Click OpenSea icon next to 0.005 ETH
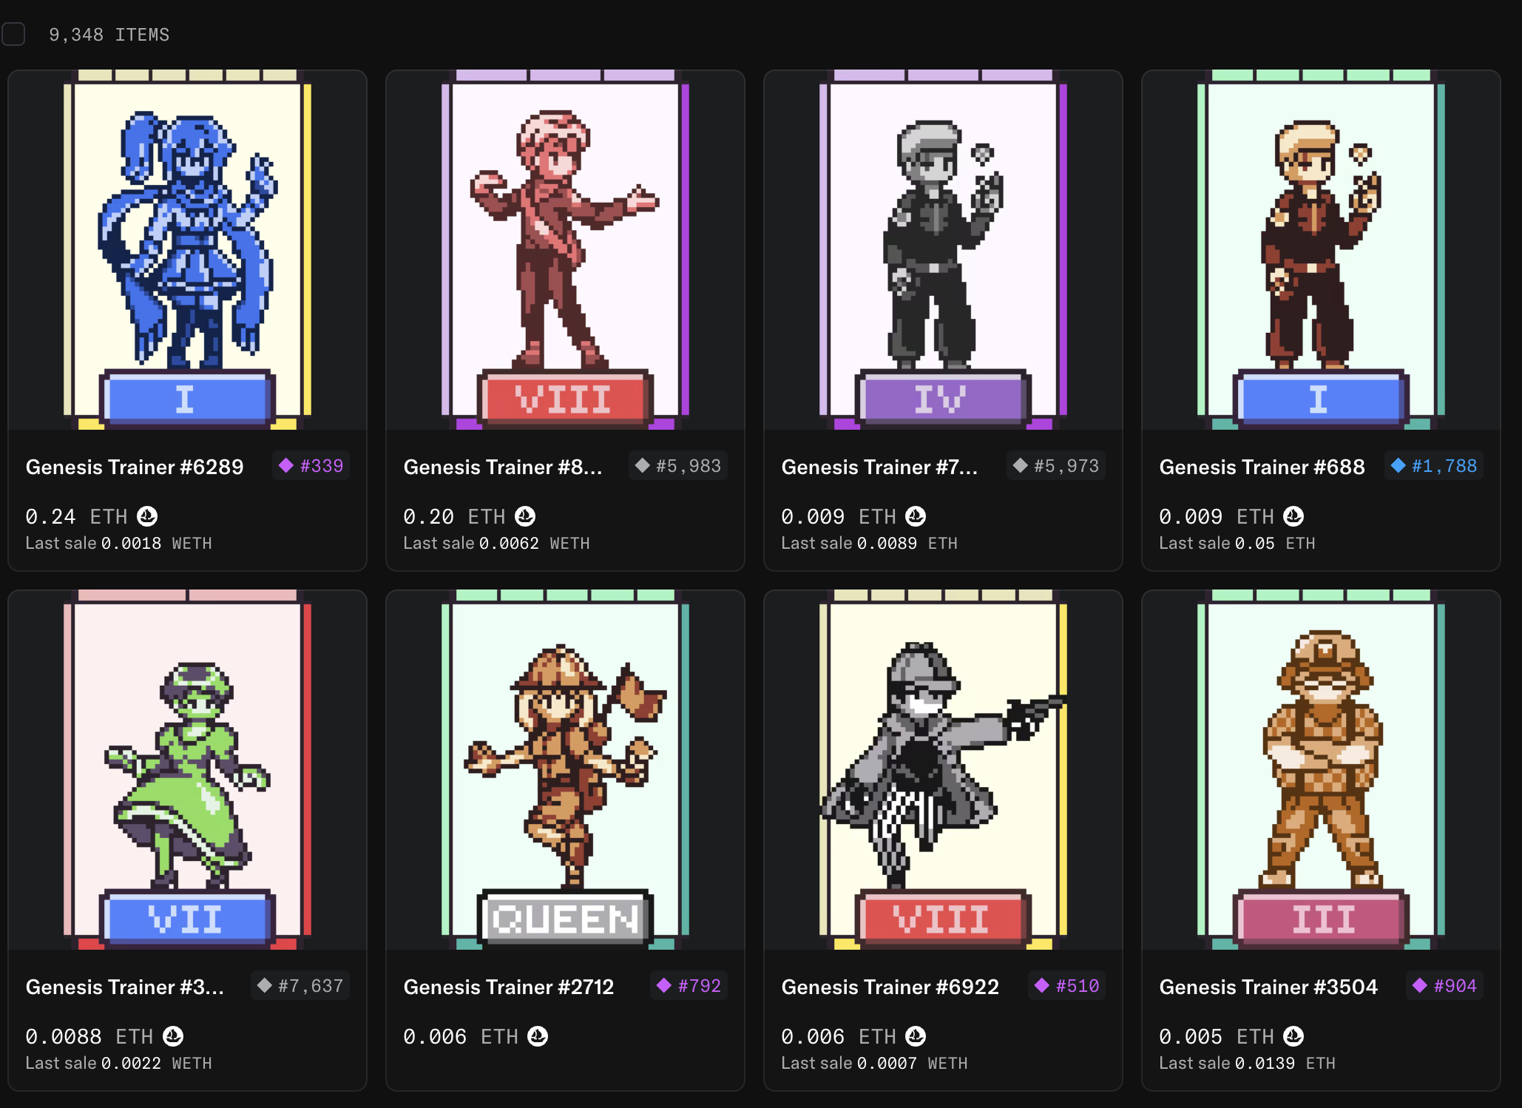 (1293, 1036)
